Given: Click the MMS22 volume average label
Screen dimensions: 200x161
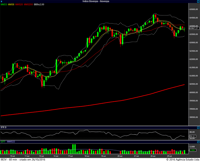Looking at the screenshot, I should tap(11, 142).
